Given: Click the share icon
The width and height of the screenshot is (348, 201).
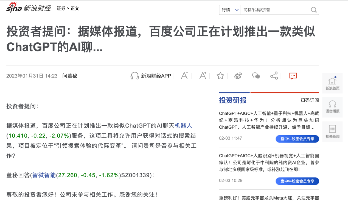Looking at the screenshot, I should click(x=274, y=76).
